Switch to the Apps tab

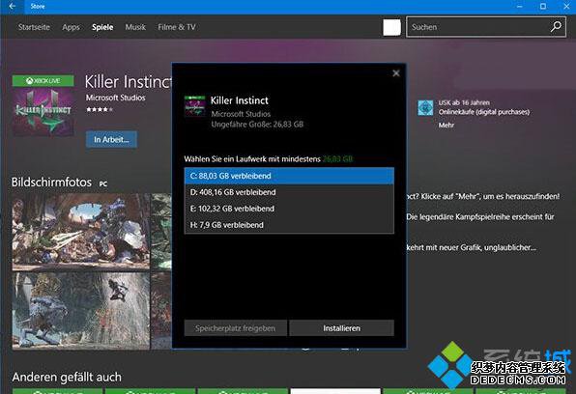coord(71,27)
